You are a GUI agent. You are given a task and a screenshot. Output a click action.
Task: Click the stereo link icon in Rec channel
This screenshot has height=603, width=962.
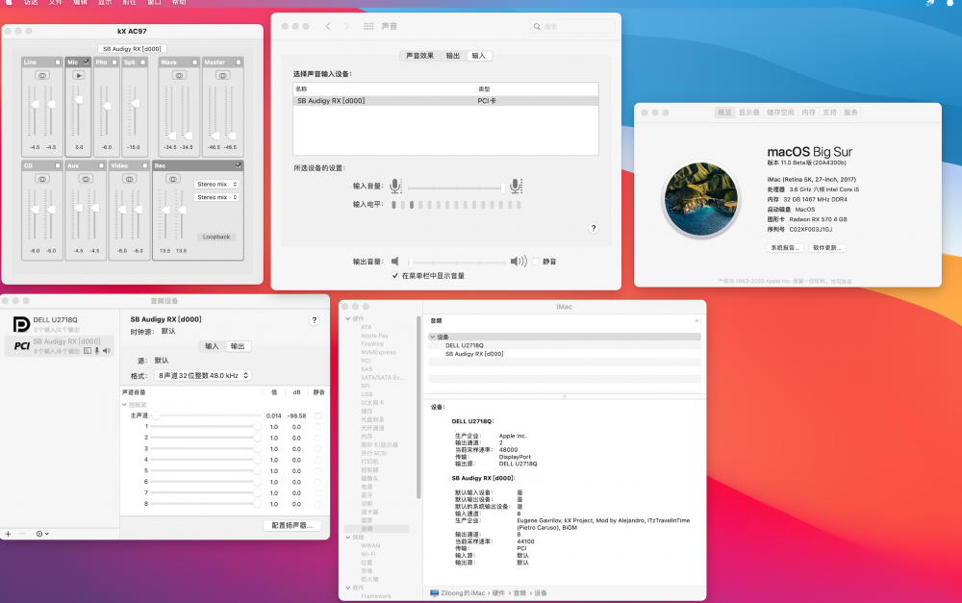[173, 179]
